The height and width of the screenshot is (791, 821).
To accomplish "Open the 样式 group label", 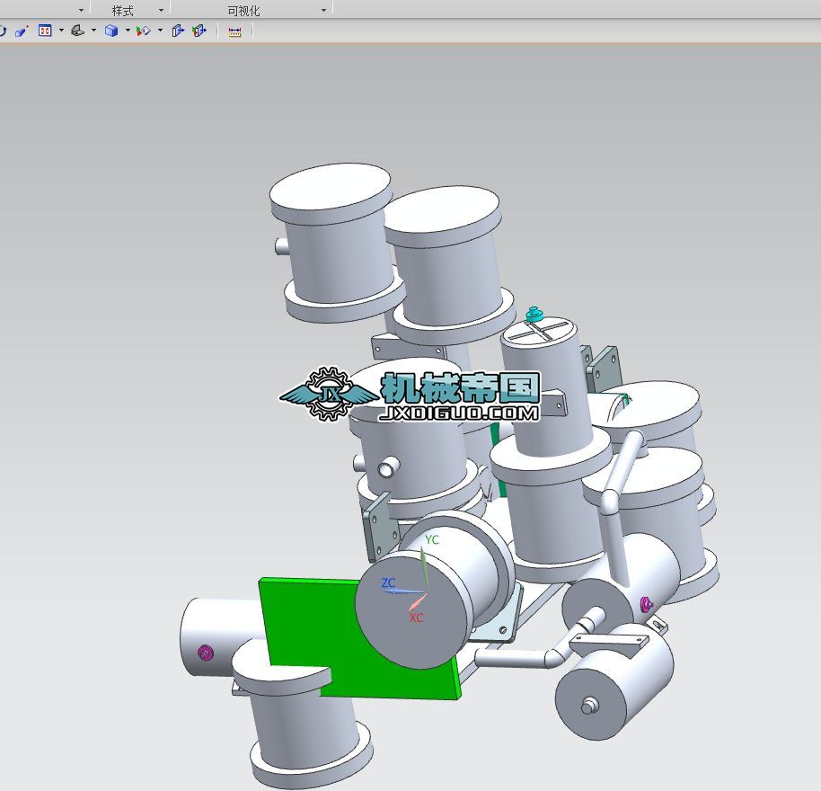I will (x=122, y=11).
